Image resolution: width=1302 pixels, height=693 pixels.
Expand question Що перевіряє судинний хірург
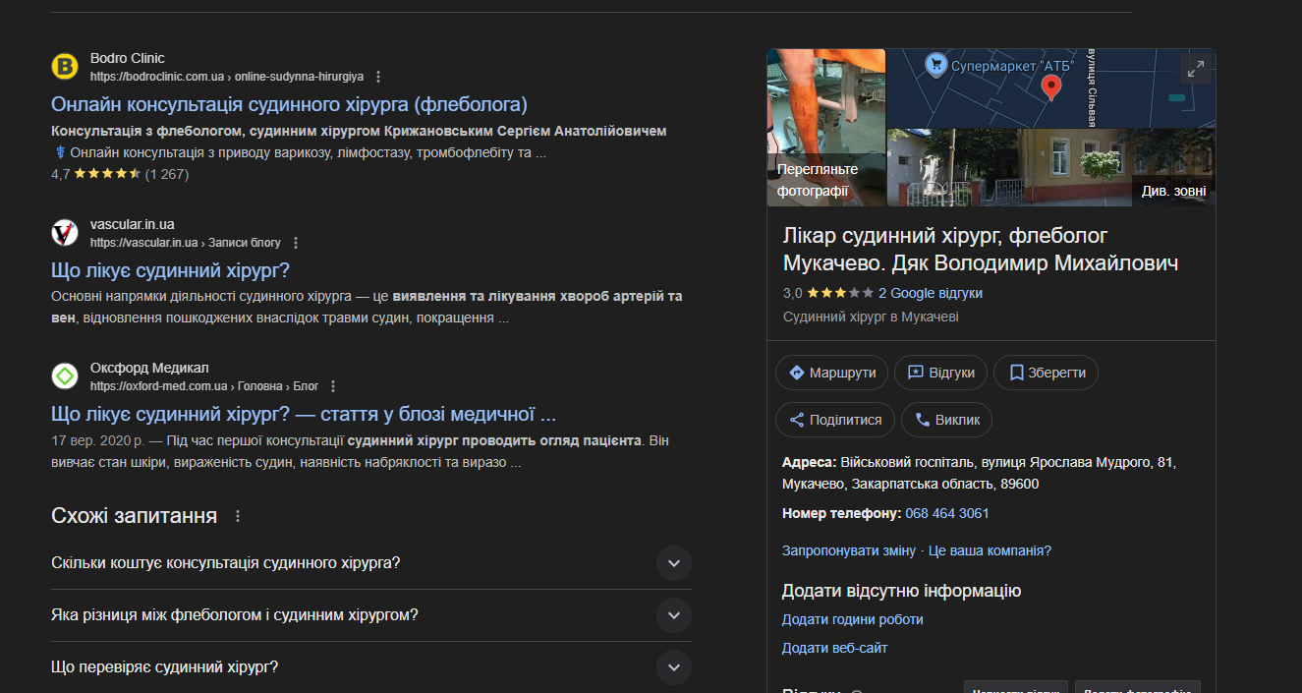[x=371, y=667]
